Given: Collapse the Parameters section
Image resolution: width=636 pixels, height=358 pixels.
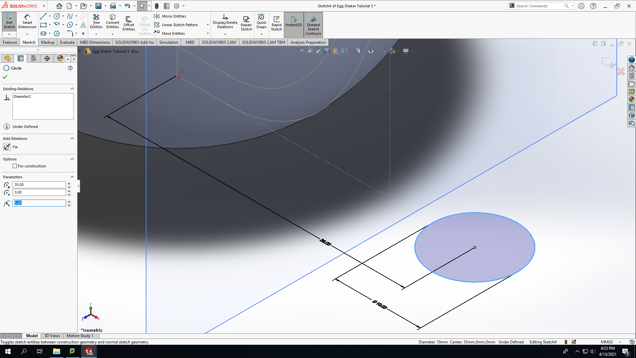Looking at the screenshot, I should 72,177.
